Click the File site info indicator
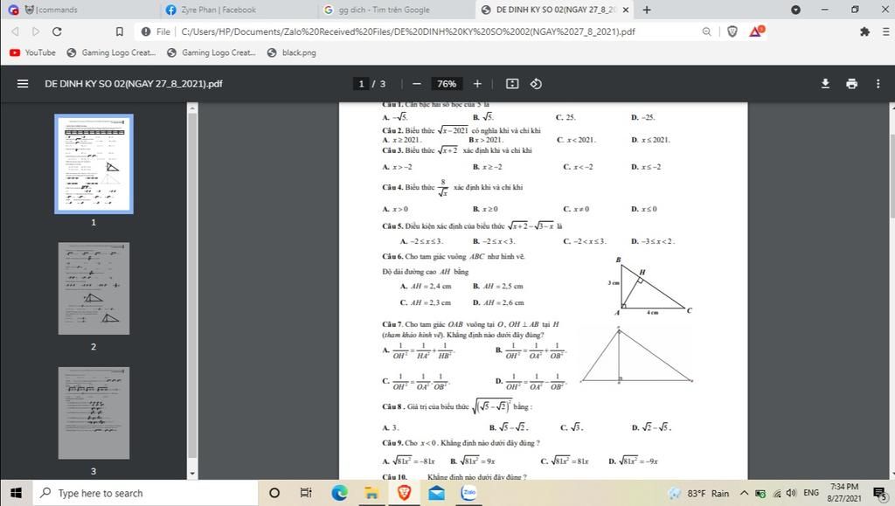The image size is (895, 506). (x=156, y=31)
